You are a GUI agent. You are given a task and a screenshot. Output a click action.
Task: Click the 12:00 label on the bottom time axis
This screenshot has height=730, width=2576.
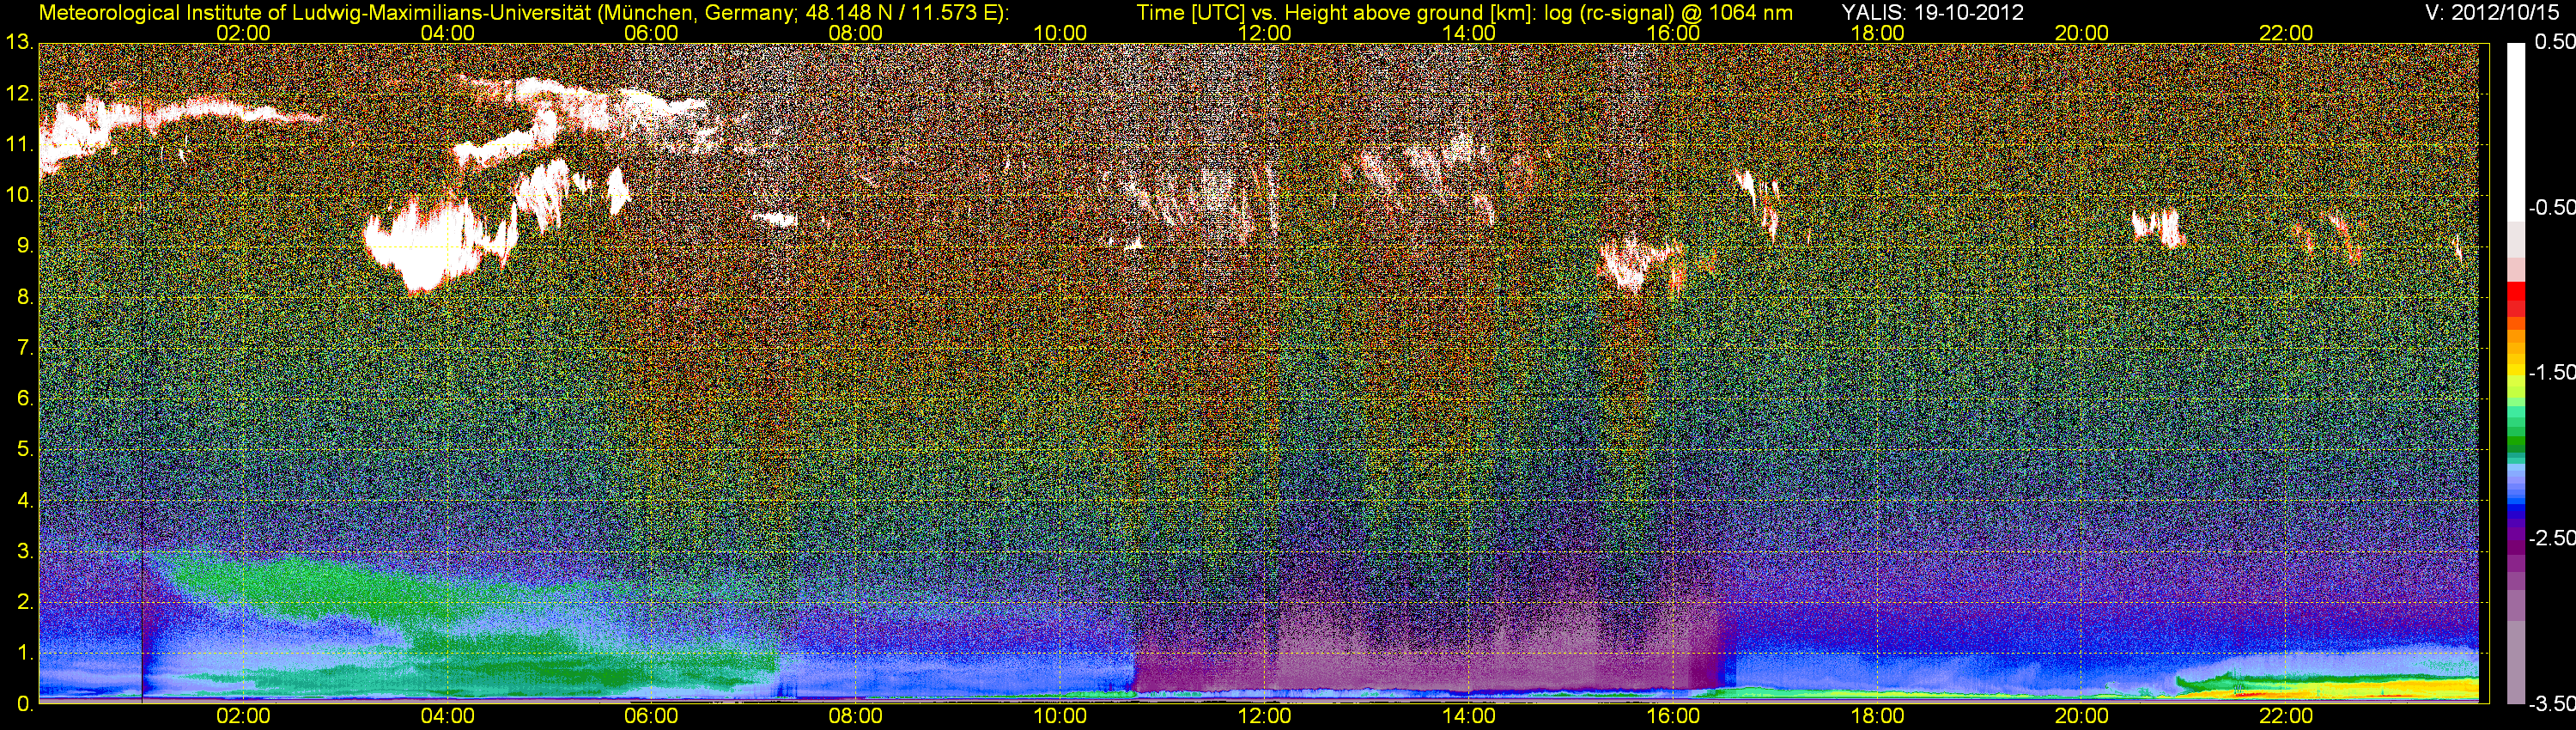tap(1264, 716)
